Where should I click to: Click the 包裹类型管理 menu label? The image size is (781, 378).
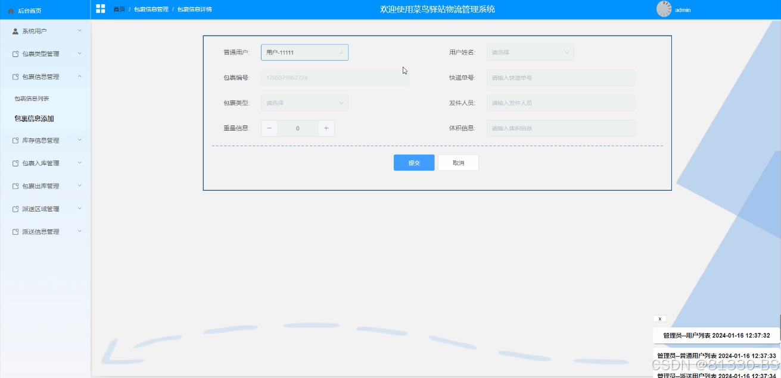click(41, 54)
